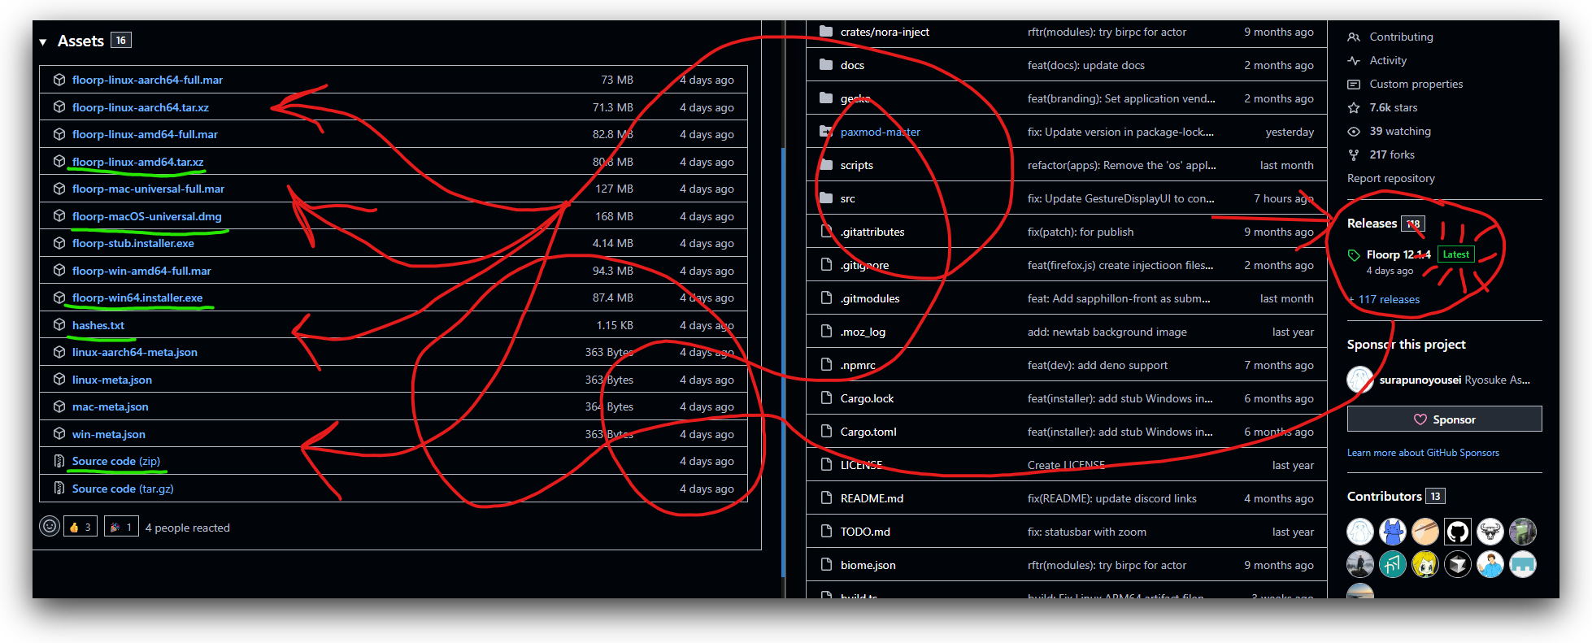1592x643 pixels.
Task: Click file icon beside Cargo.lock
Action: (x=826, y=398)
